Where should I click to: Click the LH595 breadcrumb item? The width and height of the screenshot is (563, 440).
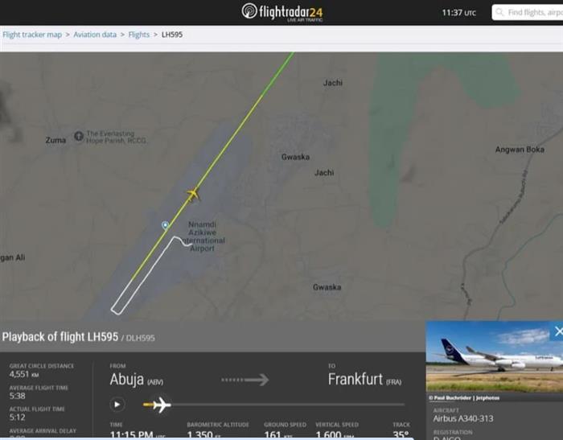[x=172, y=35]
